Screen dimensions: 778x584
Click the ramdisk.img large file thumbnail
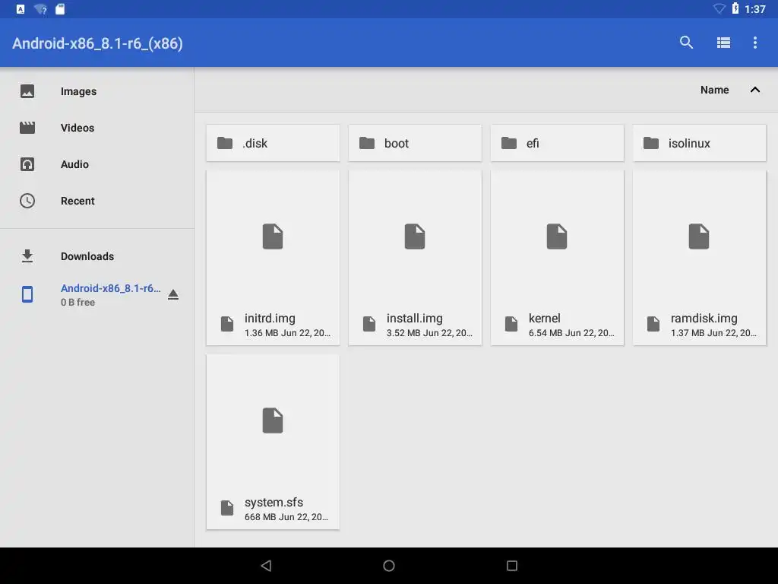click(x=699, y=236)
